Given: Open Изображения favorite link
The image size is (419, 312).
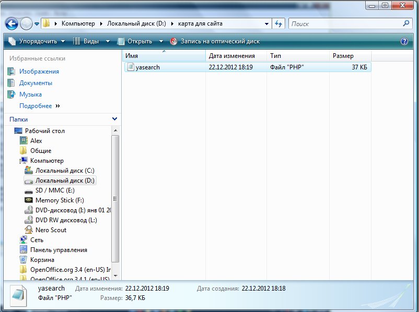Looking at the screenshot, I should [x=39, y=71].
